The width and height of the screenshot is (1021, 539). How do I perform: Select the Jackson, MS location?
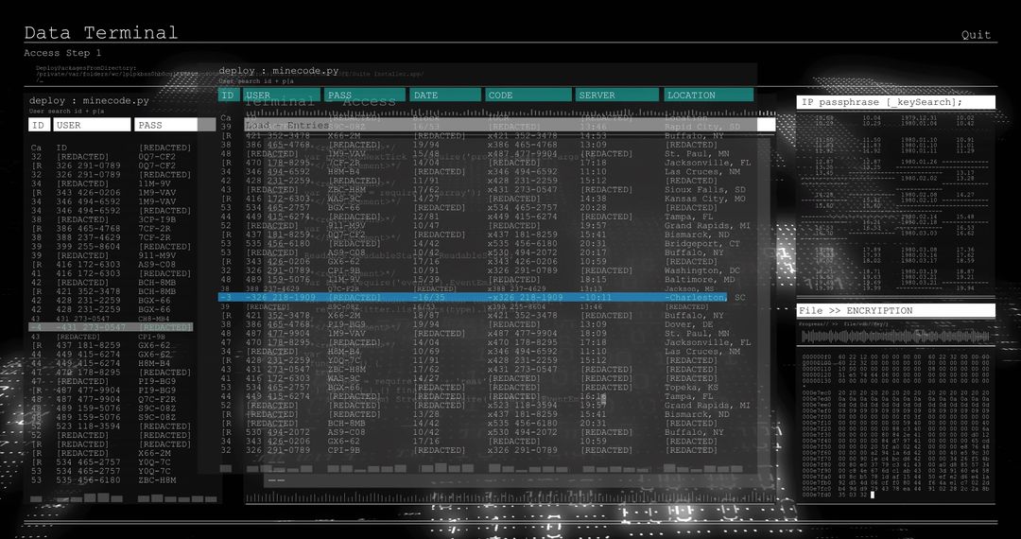point(689,288)
